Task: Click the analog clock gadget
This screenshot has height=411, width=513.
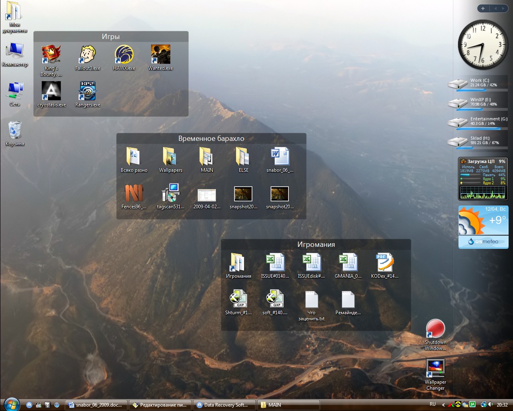Action: [x=483, y=44]
